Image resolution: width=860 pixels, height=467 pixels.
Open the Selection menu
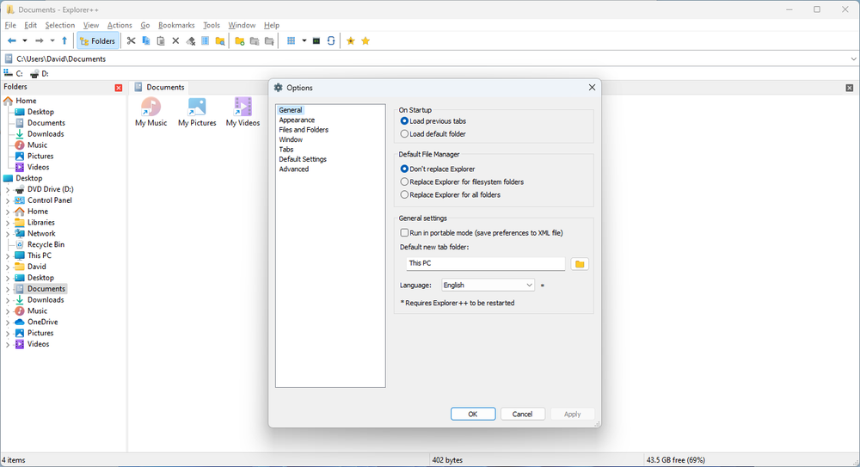tap(60, 25)
